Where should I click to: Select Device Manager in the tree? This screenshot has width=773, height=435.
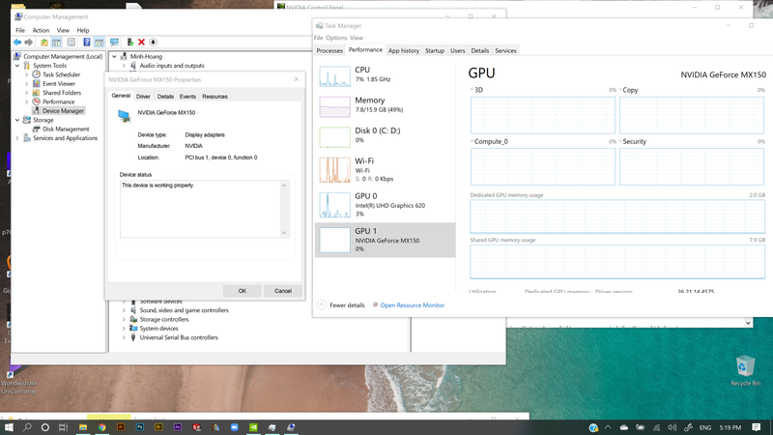(63, 111)
